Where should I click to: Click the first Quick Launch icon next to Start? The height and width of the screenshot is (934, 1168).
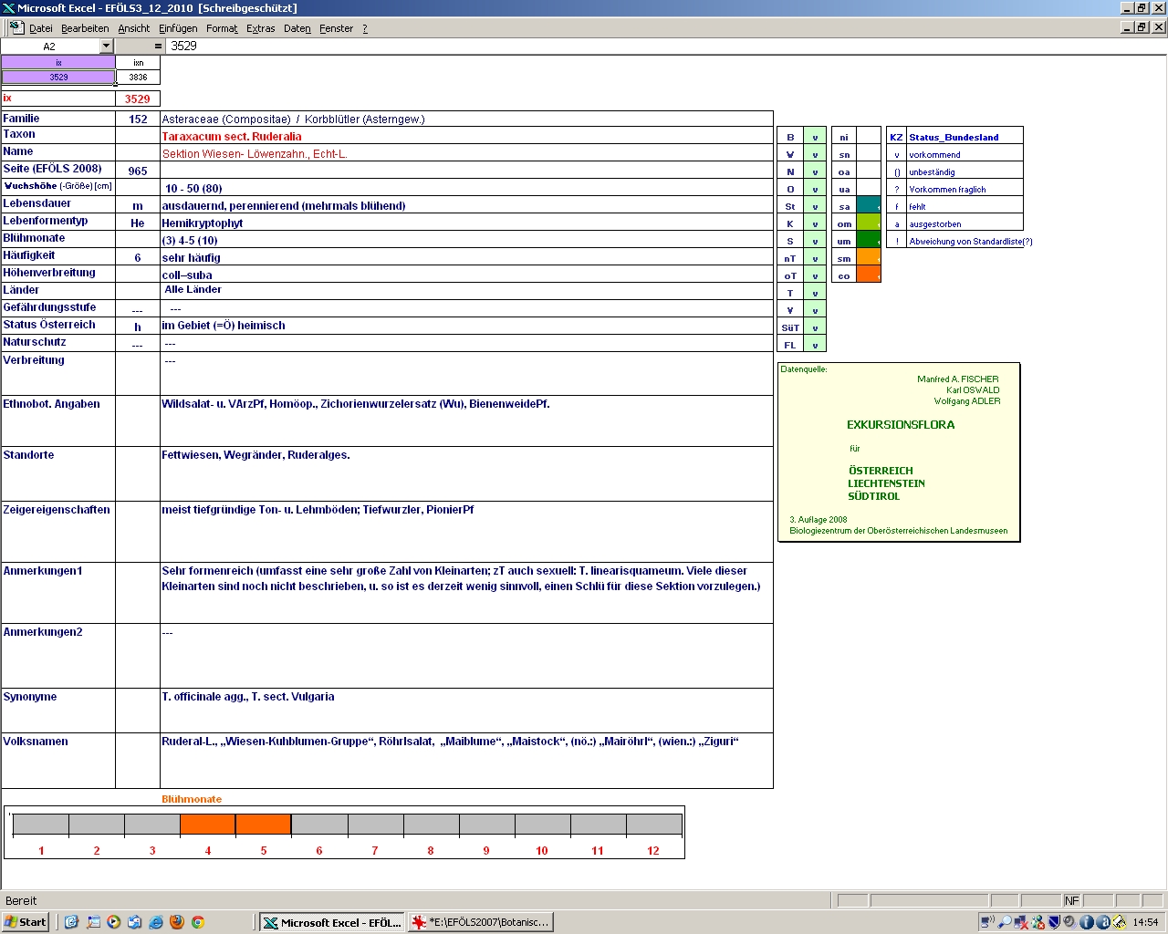tap(72, 922)
